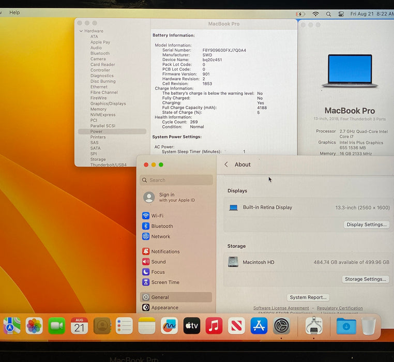
Task: Open News app from the Dock
Action: [236, 326]
